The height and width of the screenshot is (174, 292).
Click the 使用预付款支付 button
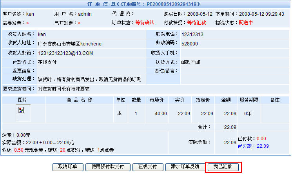pyautogui.click(x=107, y=167)
